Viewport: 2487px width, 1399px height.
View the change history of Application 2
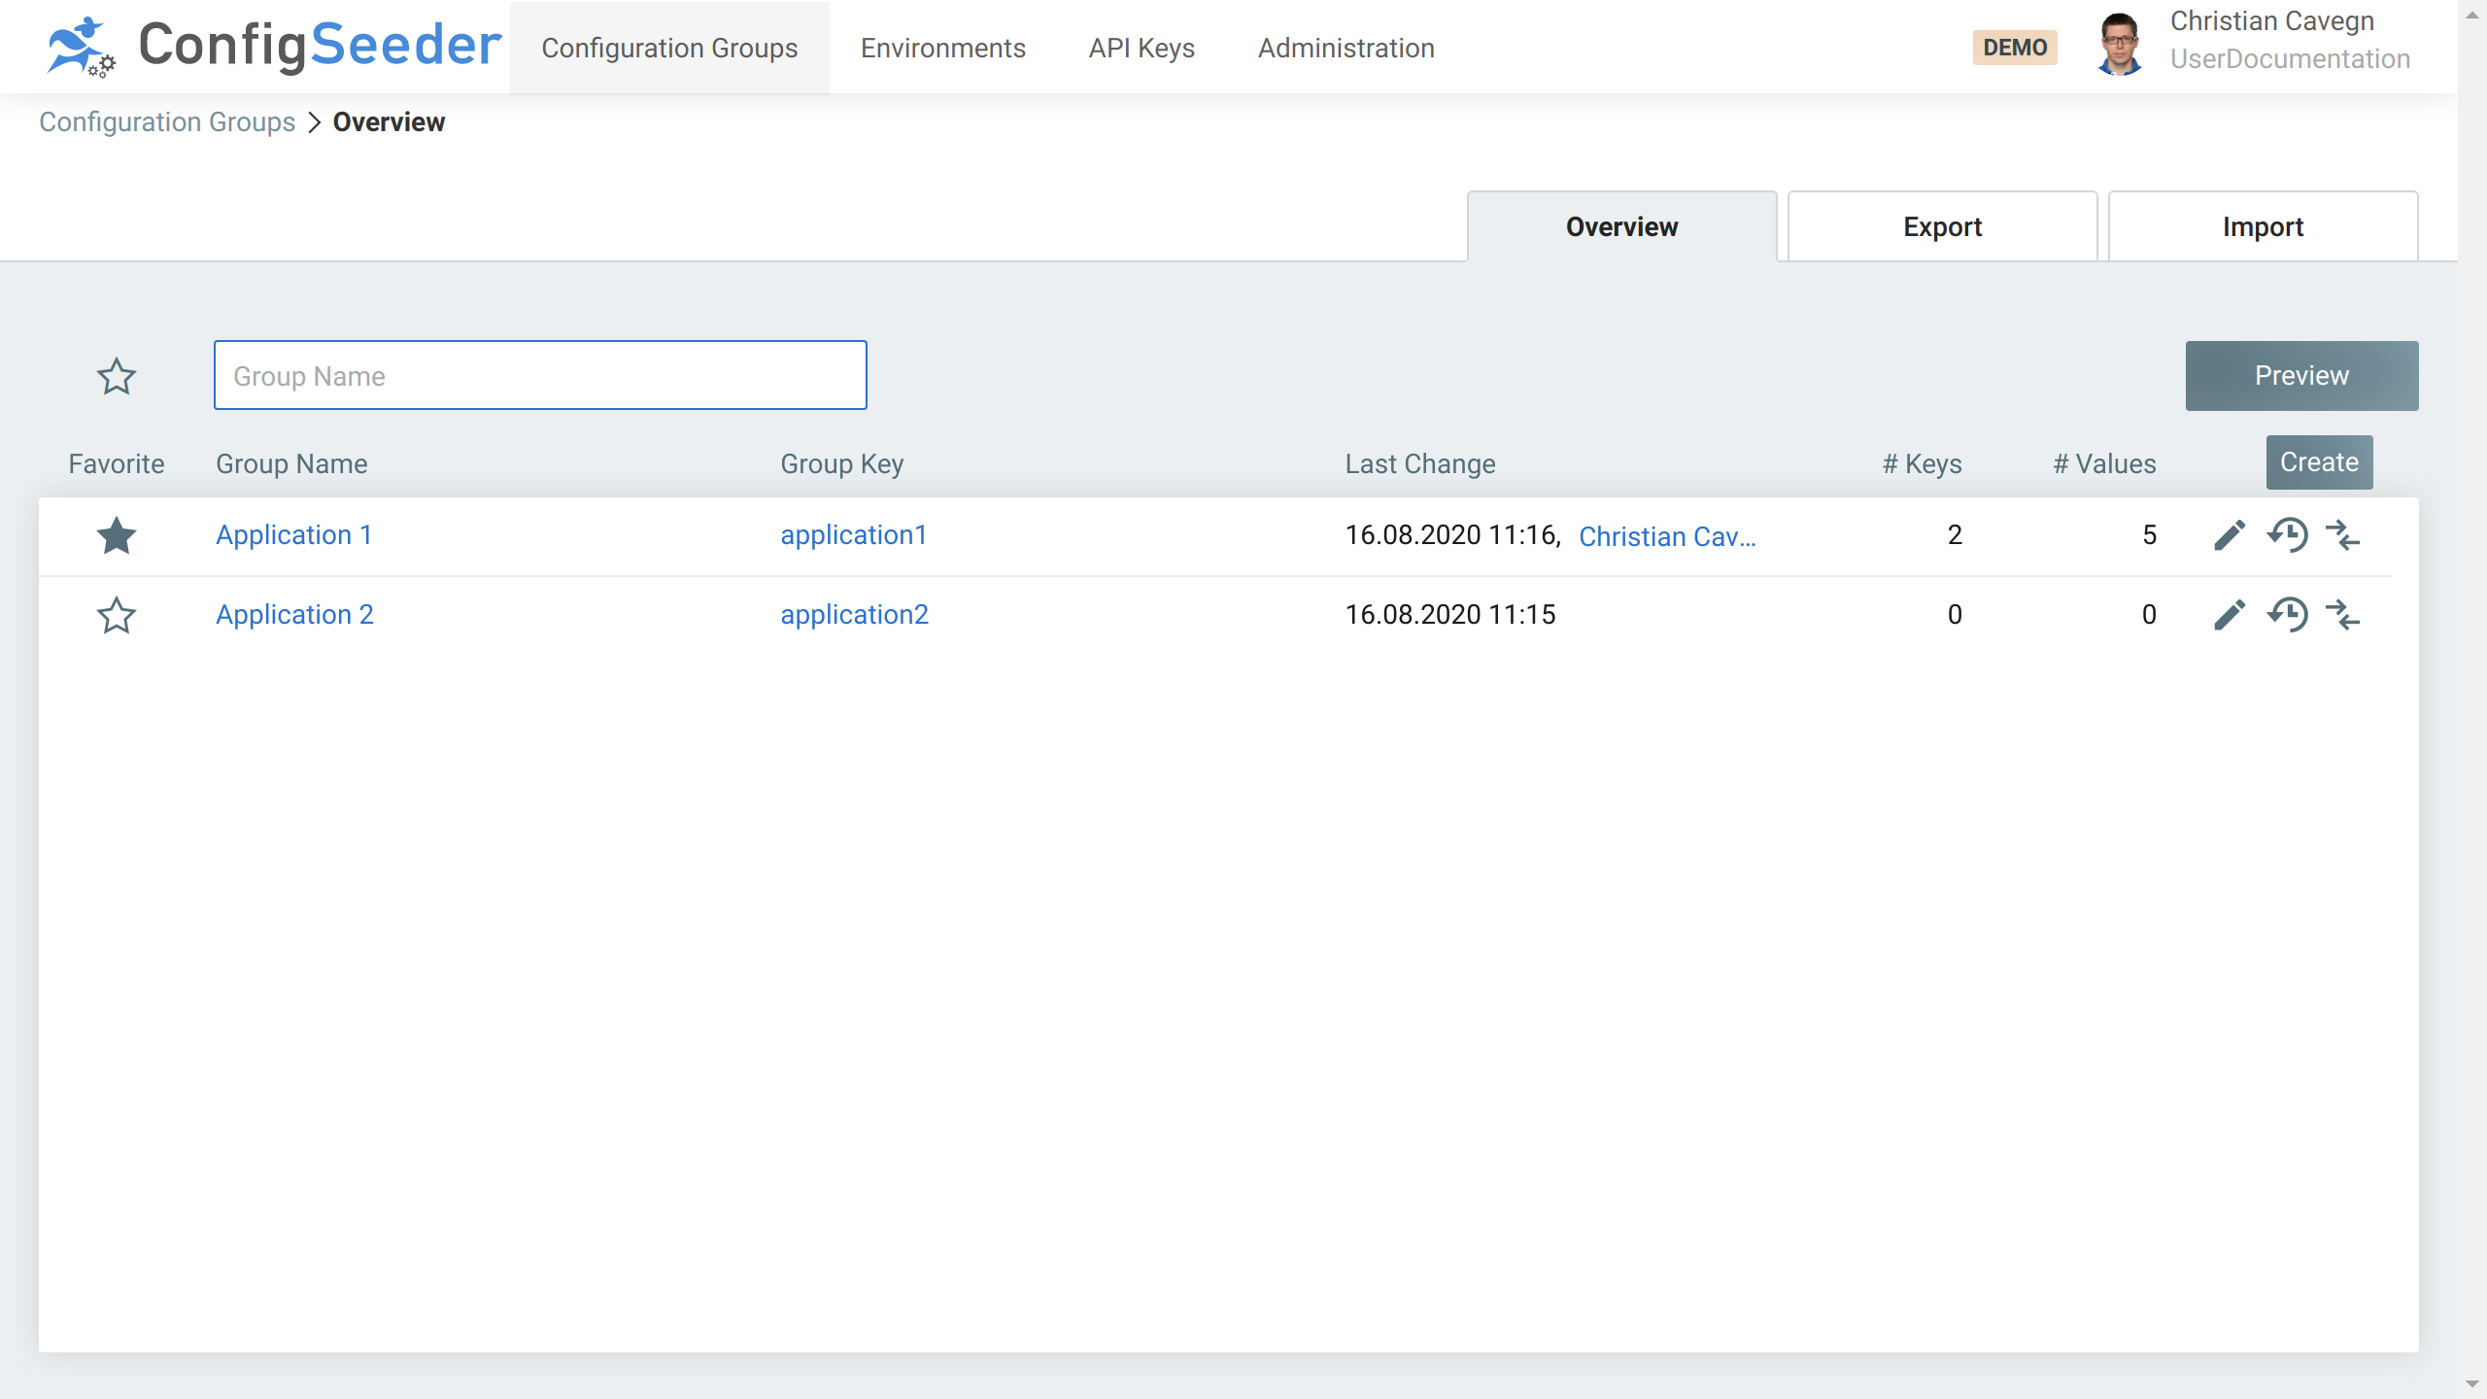2289,614
